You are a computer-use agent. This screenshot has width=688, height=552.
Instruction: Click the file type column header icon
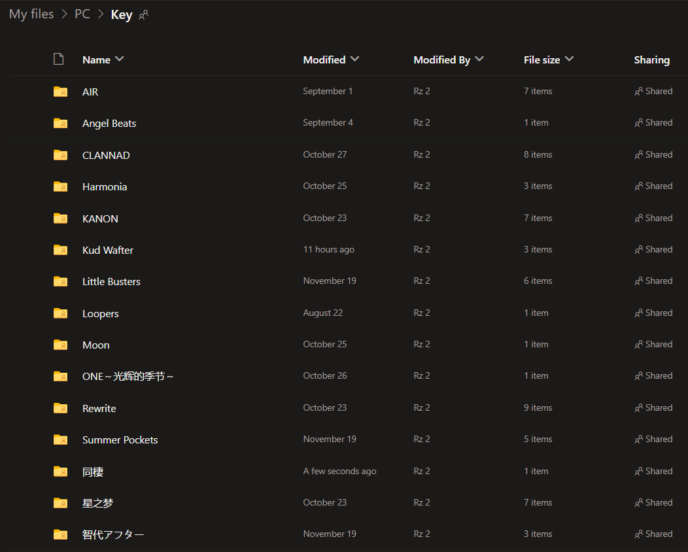point(58,60)
